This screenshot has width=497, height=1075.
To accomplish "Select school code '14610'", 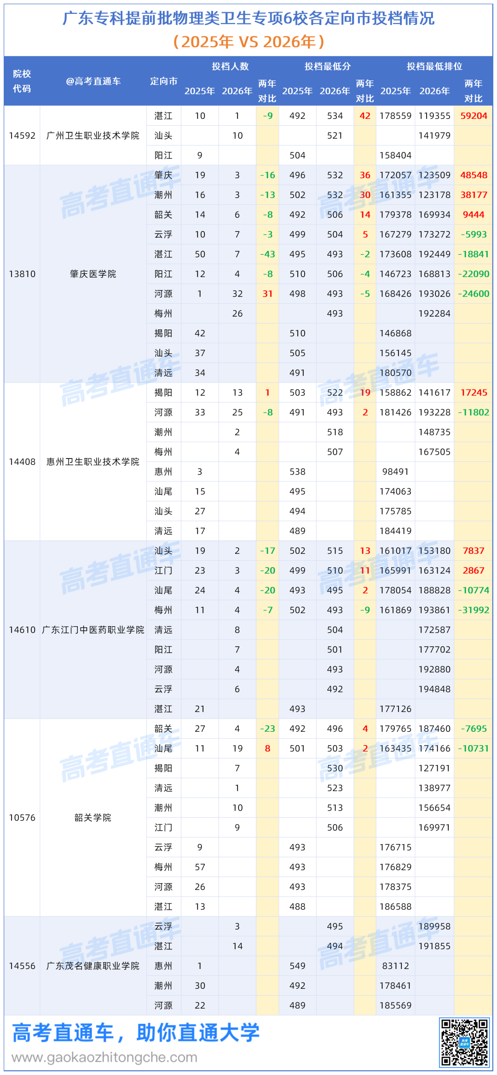I will click(22, 629).
